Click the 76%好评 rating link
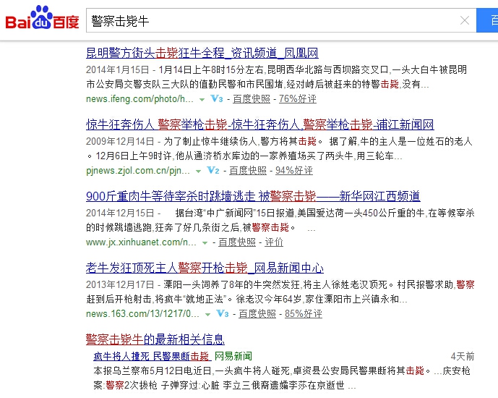The width and height of the screenshot is (498, 398). tap(298, 99)
